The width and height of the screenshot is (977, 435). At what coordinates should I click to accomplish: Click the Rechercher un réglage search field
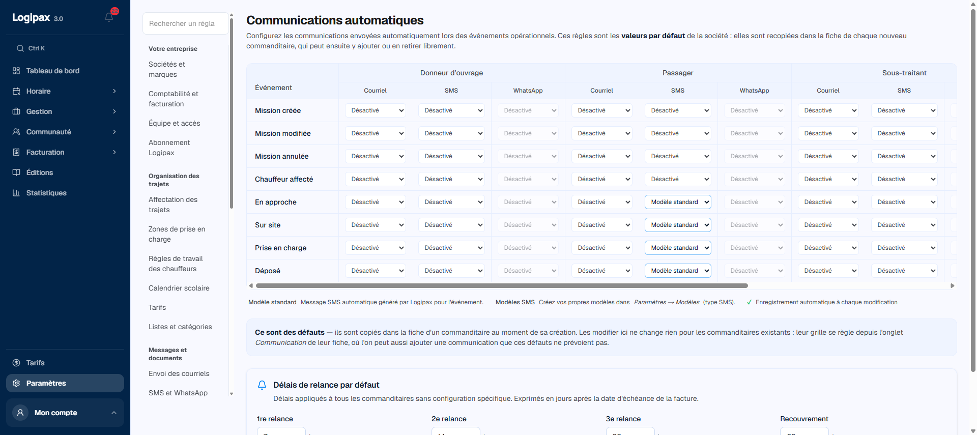pyautogui.click(x=185, y=23)
